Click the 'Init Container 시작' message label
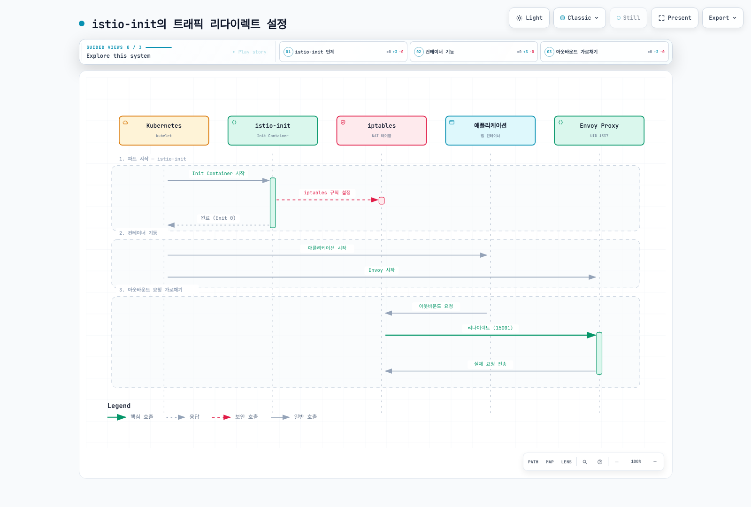 pos(218,174)
